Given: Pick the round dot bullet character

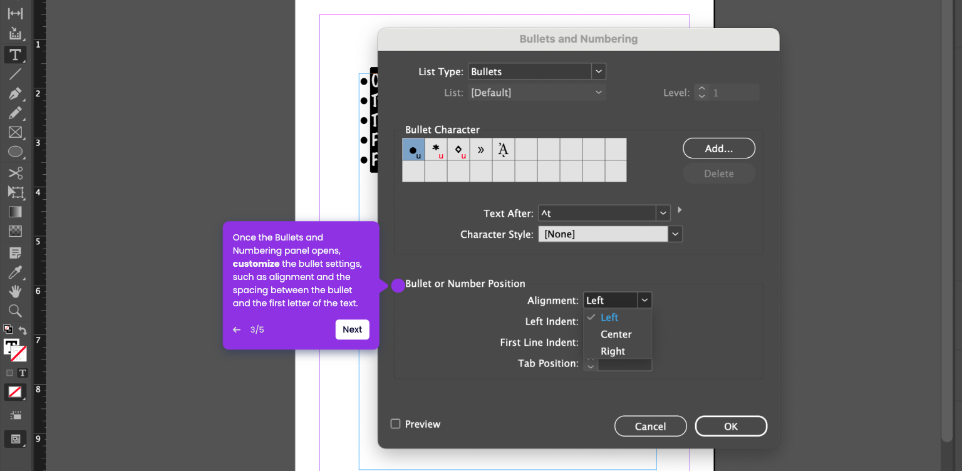Looking at the screenshot, I should tap(413, 150).
